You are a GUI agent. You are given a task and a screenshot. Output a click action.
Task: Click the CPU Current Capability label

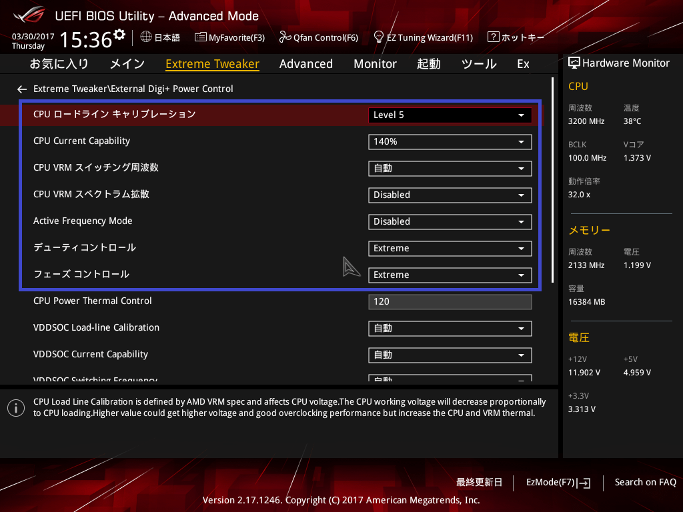(x=81, y=141)
